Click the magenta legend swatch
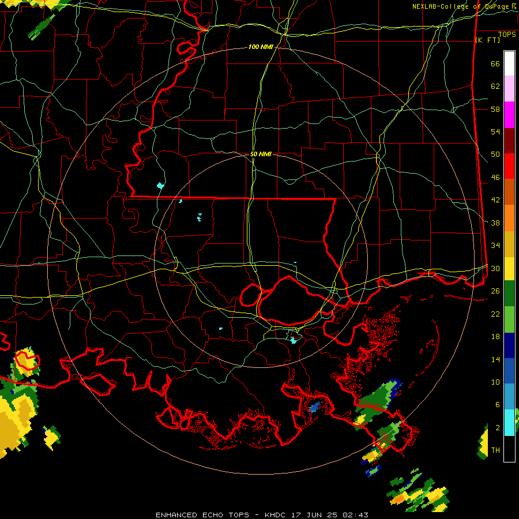Screen dimensions: 519x519 pyautogui.click(x=509, y=115)
